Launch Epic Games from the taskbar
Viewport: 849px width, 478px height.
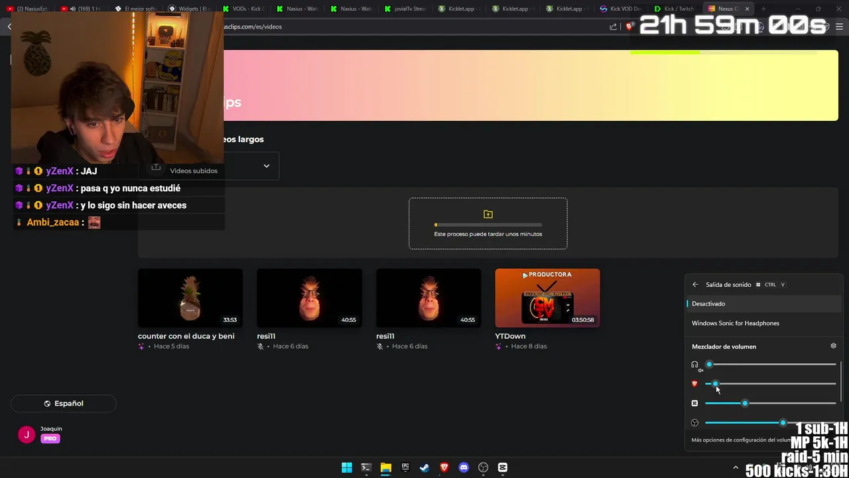click(x=405, y=467)
